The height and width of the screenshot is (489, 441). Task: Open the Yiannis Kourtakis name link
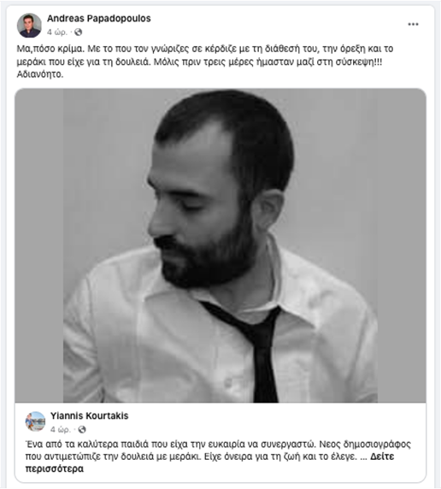[90, 415]
